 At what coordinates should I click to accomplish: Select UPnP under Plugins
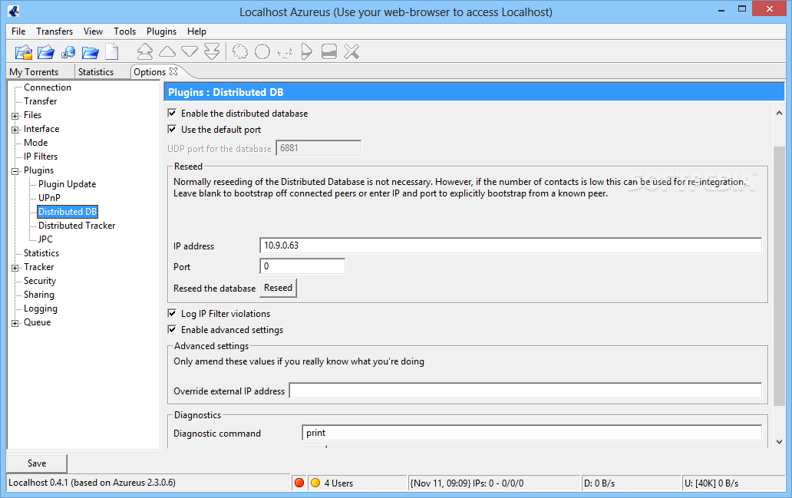[49, 198]
